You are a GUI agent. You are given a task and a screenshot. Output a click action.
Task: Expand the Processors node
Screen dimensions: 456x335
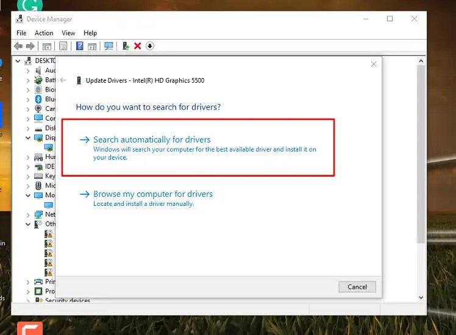tap(28, 291)
